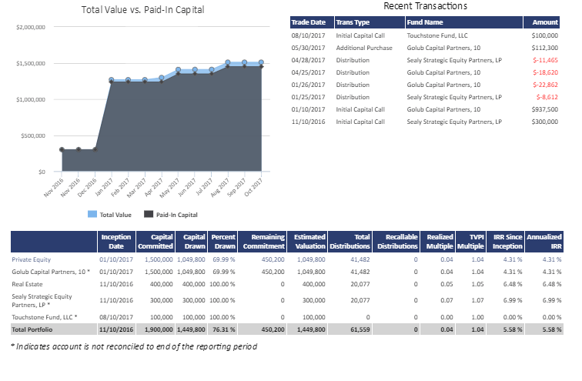Sort by the Trade Date column header
The height and width of the screenshot is (381, 582).
pyautogui.click(x=309, y=22)
